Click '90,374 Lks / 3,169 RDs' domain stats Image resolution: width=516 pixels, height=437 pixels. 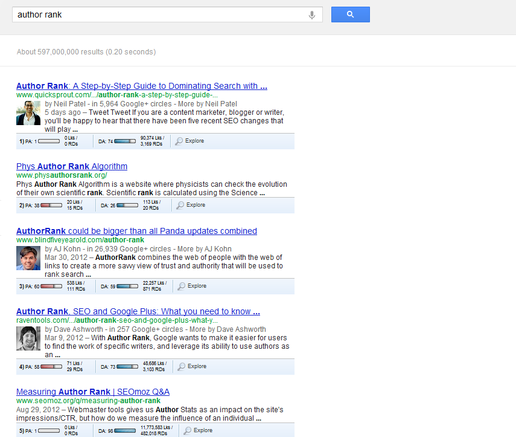(152, 141)
